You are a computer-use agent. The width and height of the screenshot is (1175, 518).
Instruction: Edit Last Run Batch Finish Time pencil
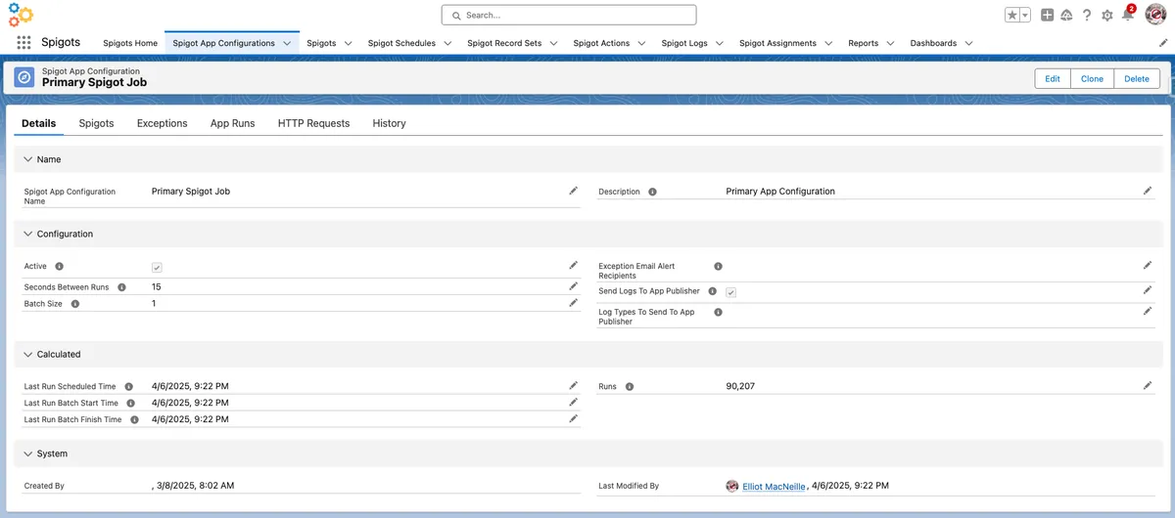(574, 418)
